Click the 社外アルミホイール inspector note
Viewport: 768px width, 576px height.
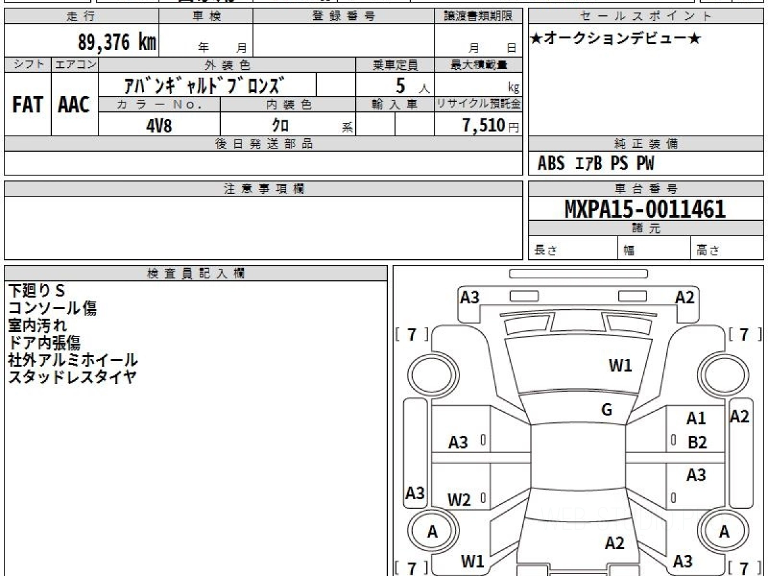point(73,360)
